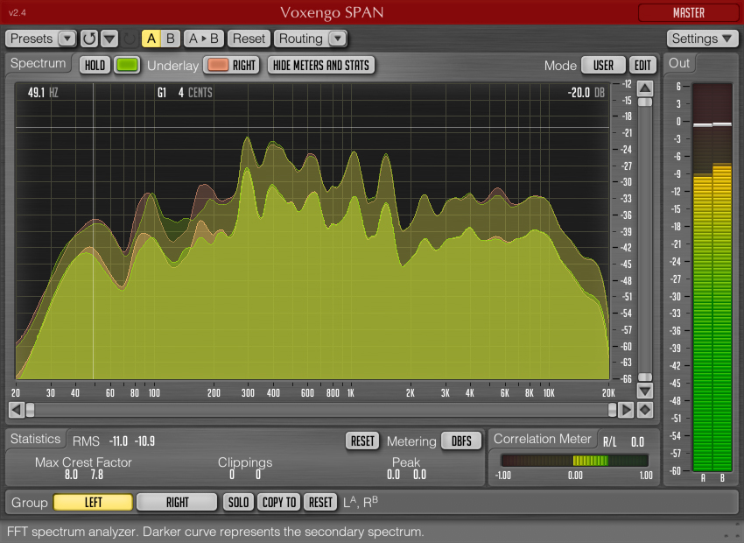Open the DBFS metering selector

tap(461, 441)
